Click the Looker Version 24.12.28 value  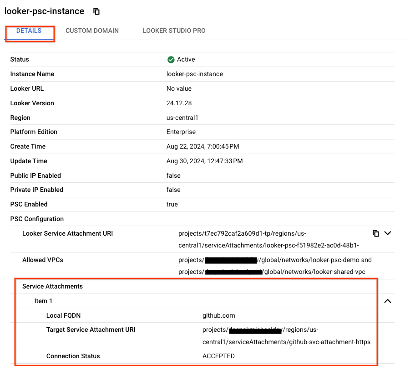click(x=179, y=103)
